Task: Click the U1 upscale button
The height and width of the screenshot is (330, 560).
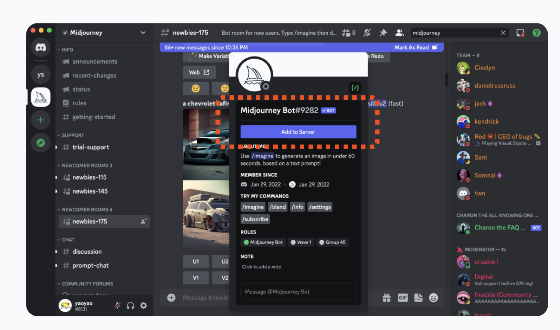Action: tap(196, 261)
